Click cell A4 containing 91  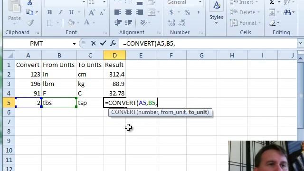[x=28, y=93]
